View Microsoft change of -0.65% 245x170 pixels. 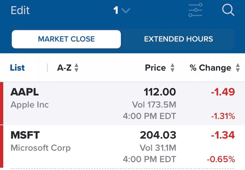click(221, 159)
